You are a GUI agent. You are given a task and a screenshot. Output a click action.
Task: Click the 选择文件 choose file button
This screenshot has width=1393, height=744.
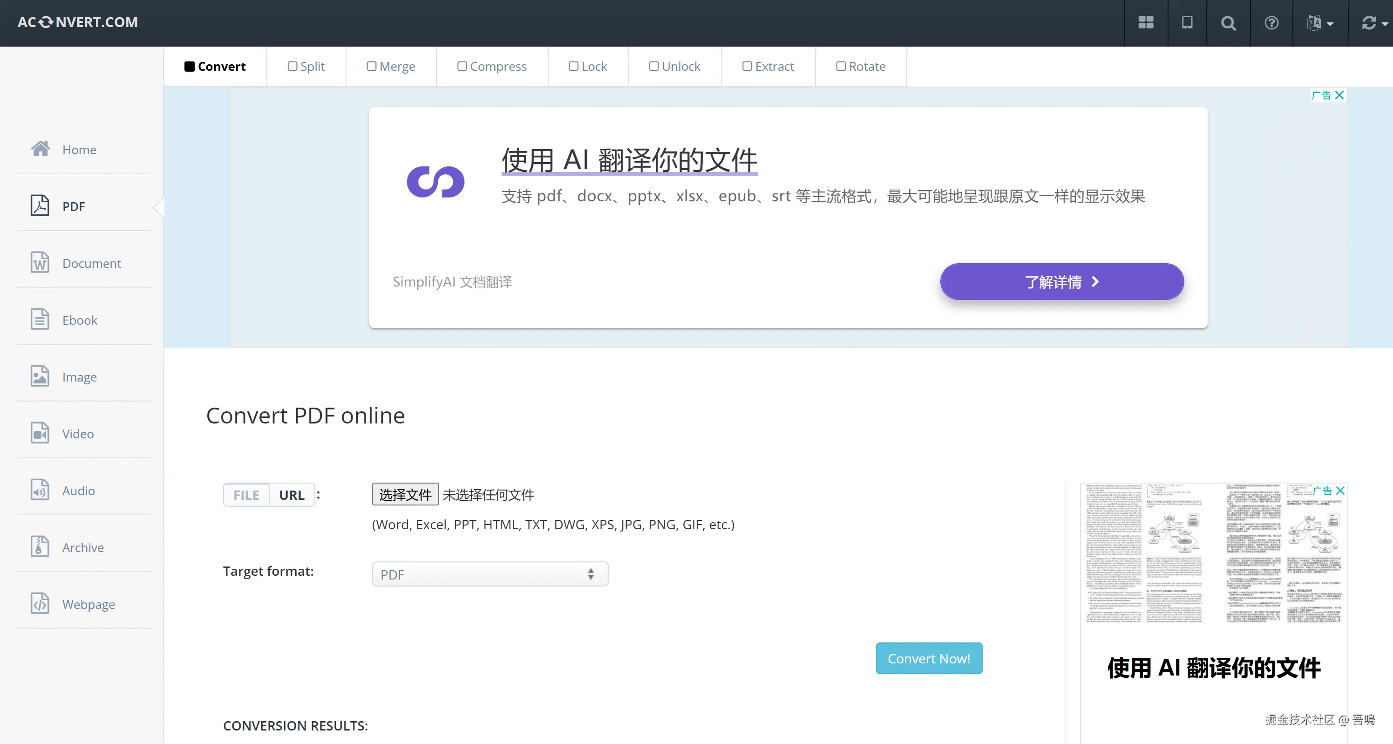pyautogui.click(x=405, y=495)
